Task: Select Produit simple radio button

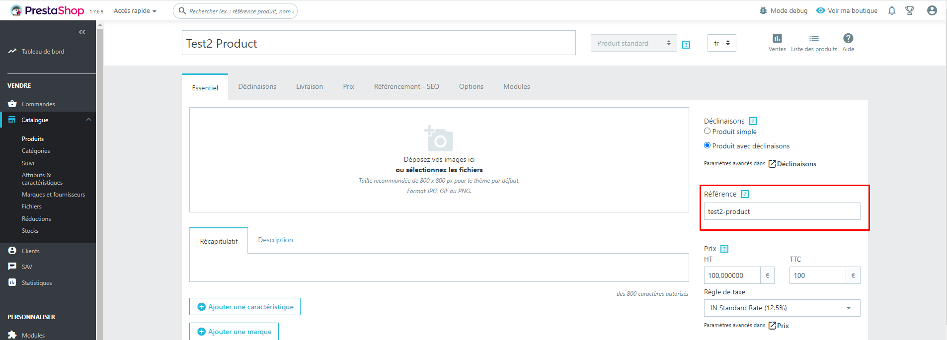Action: (x=707, y=131)
